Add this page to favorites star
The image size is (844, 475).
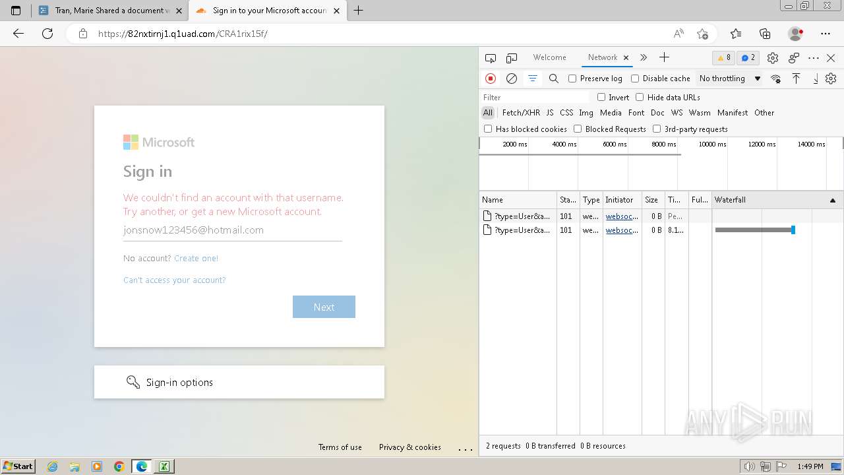(702, 34)
